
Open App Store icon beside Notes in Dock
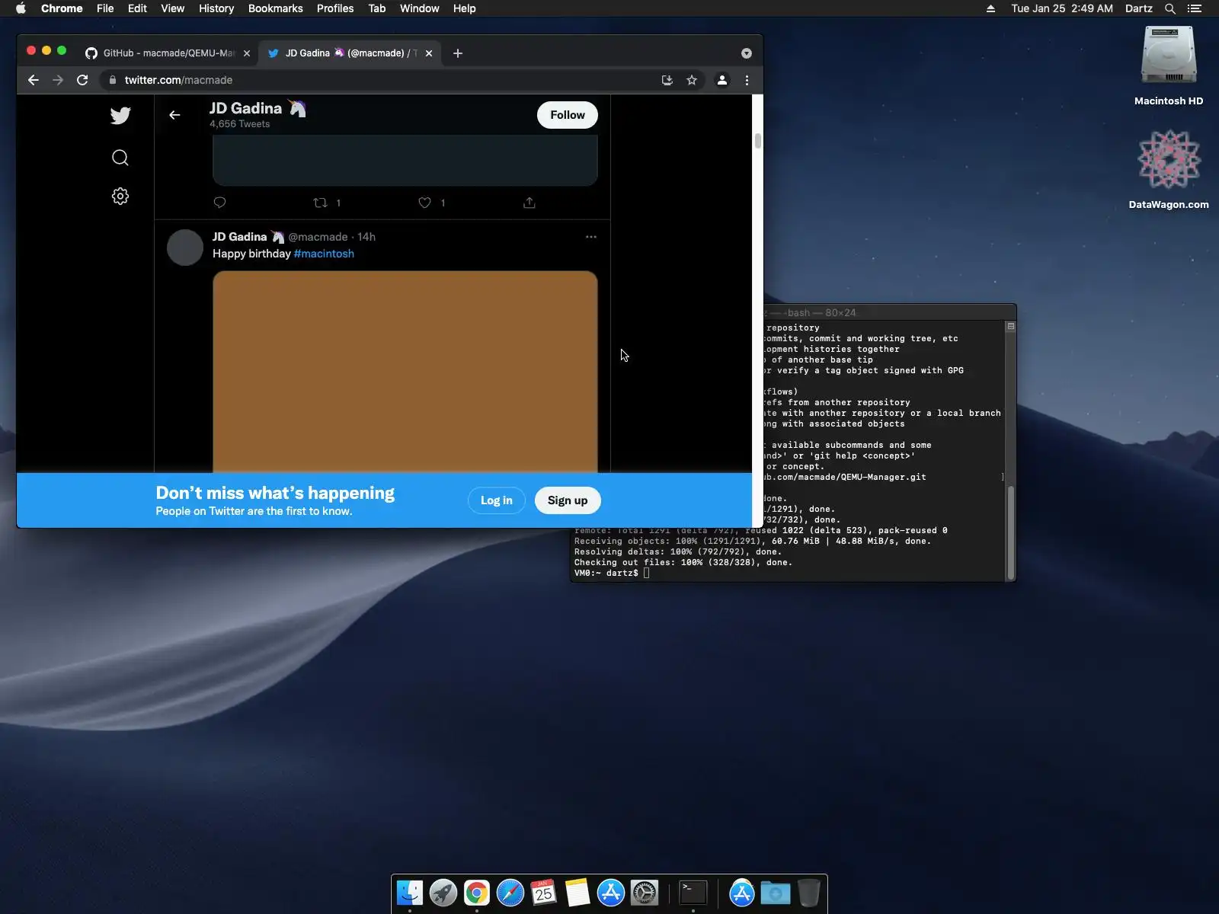(x=611, y=893)
